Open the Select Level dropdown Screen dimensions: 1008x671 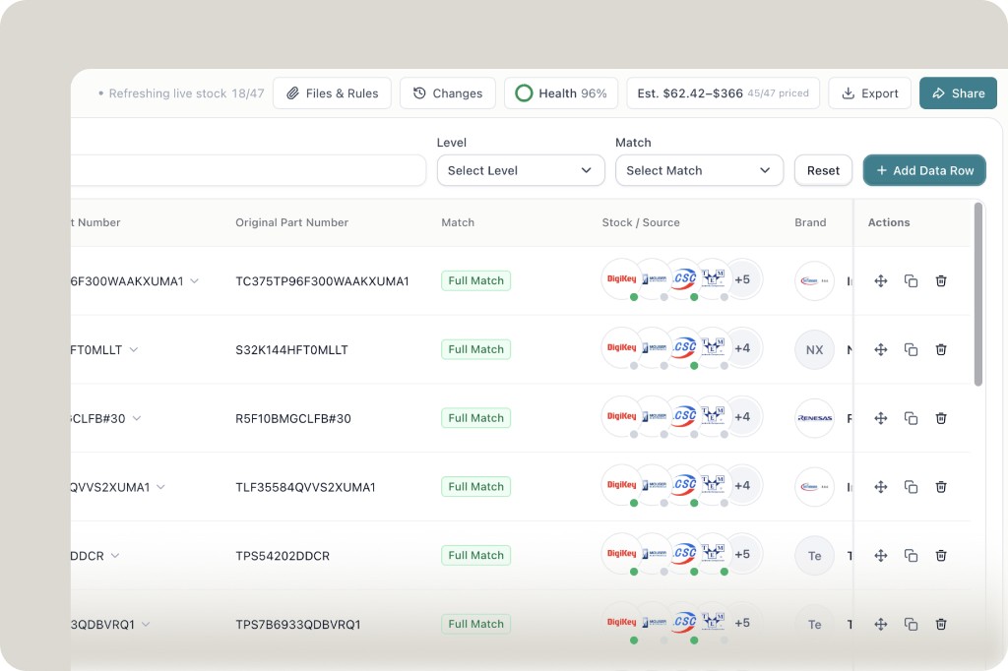521,170
